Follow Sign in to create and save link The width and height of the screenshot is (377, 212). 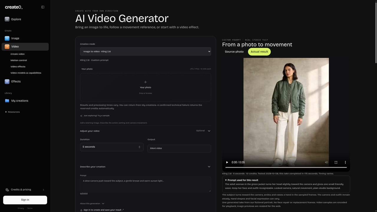(x=104, y=210)
